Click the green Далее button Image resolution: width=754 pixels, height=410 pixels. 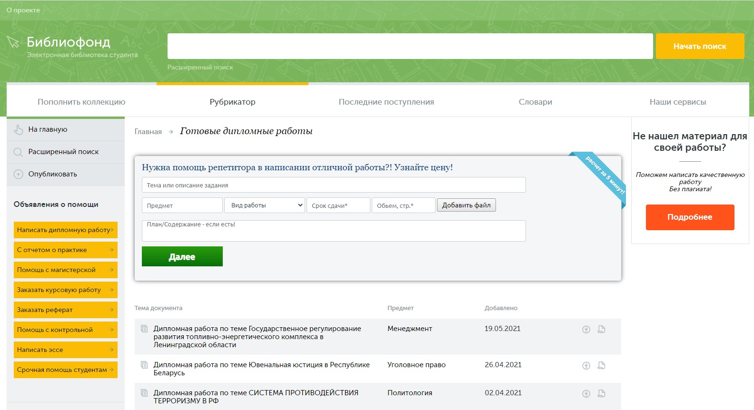[182, 256]
